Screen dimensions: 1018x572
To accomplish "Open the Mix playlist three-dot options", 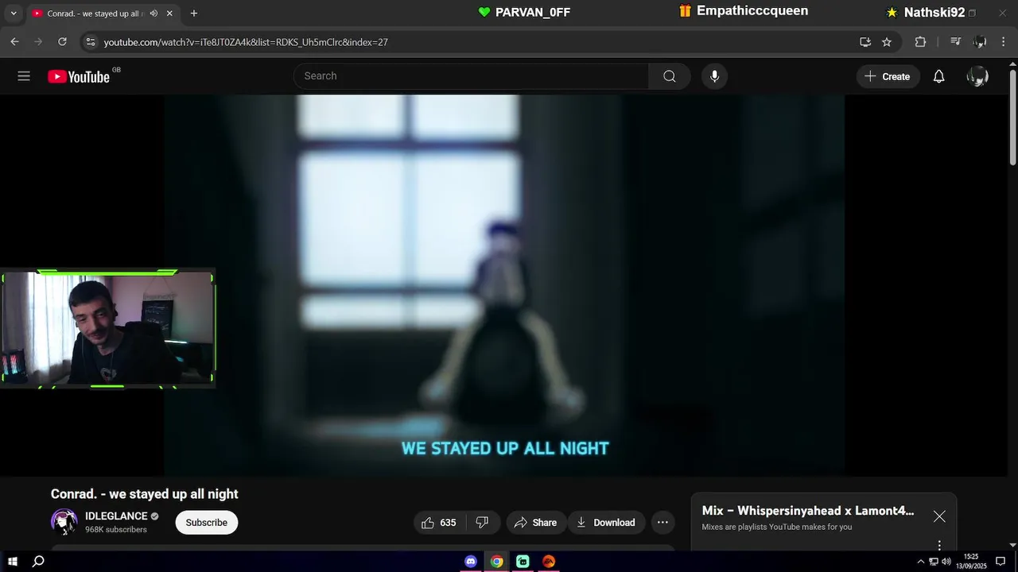I will tap(939, 545).
